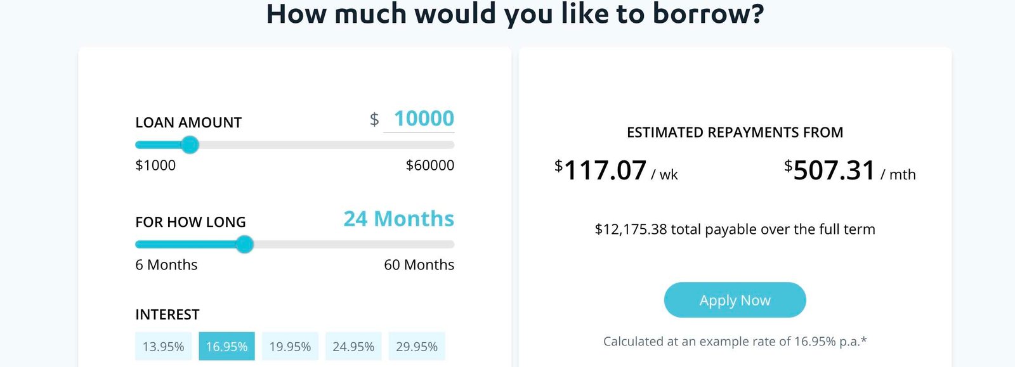Click the total payable over full term text

point(735,229)
